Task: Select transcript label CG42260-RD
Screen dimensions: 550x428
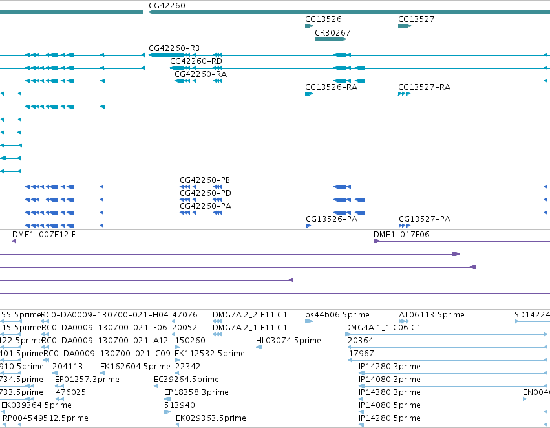Action: coord(196,61)
